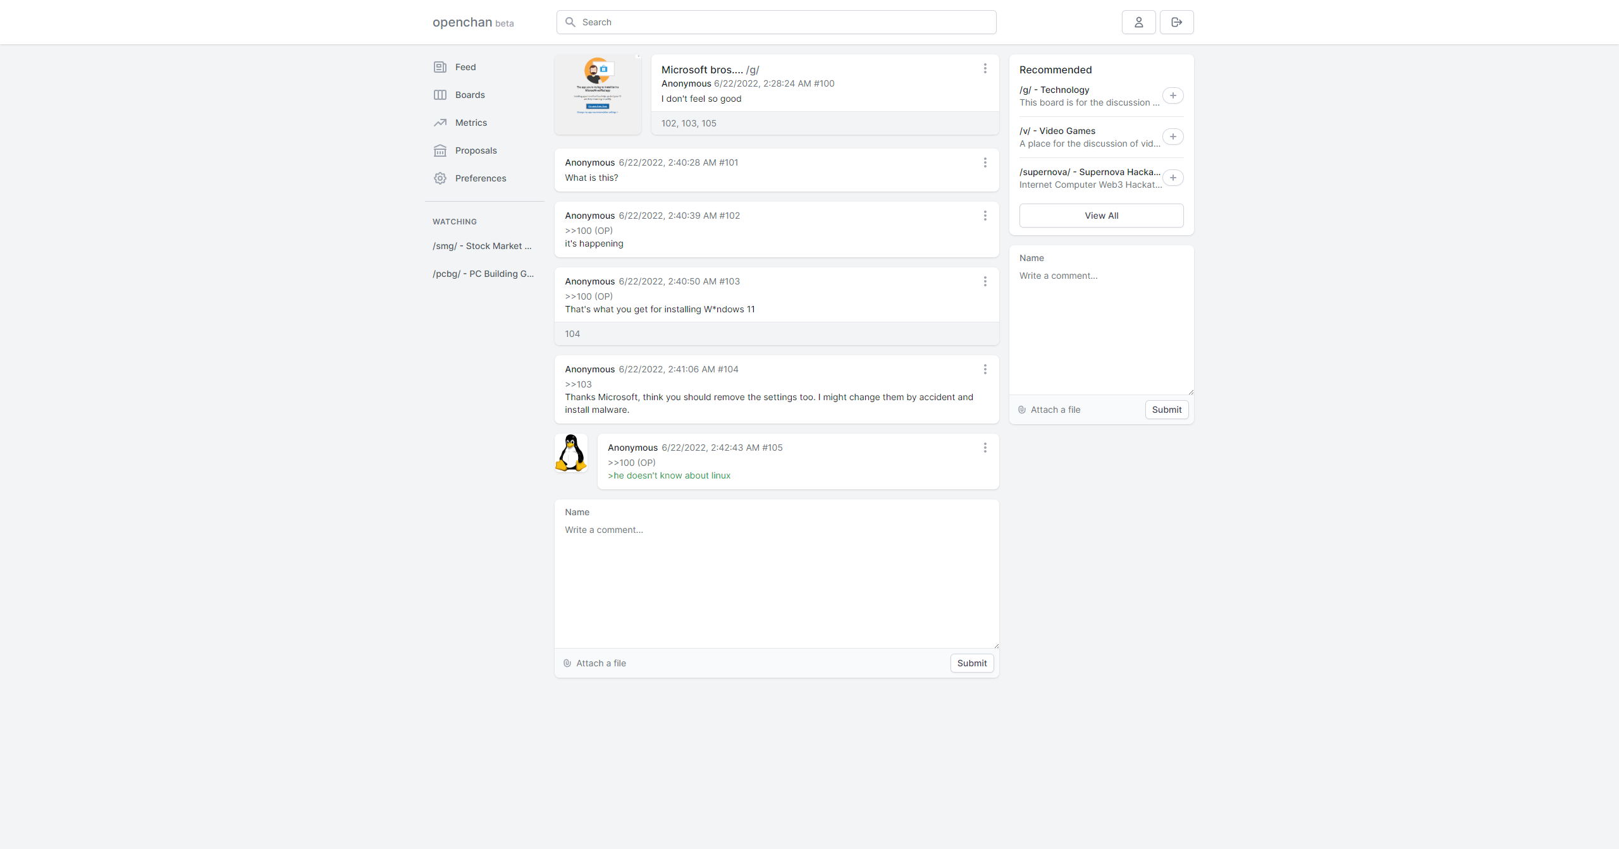Click the logout icon in header

[1176, 22]
